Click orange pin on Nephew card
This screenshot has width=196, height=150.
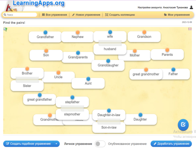pos(78,33)
